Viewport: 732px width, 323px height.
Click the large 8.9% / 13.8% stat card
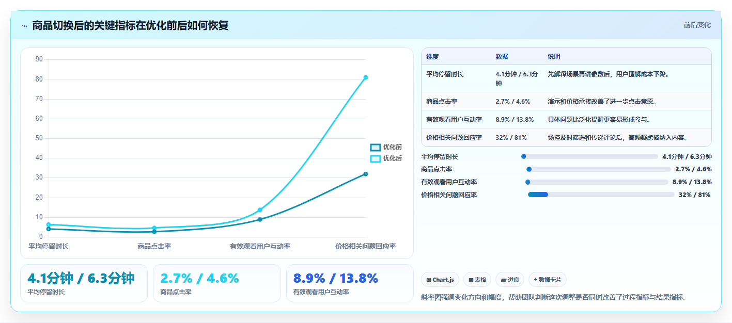(350, 283)
